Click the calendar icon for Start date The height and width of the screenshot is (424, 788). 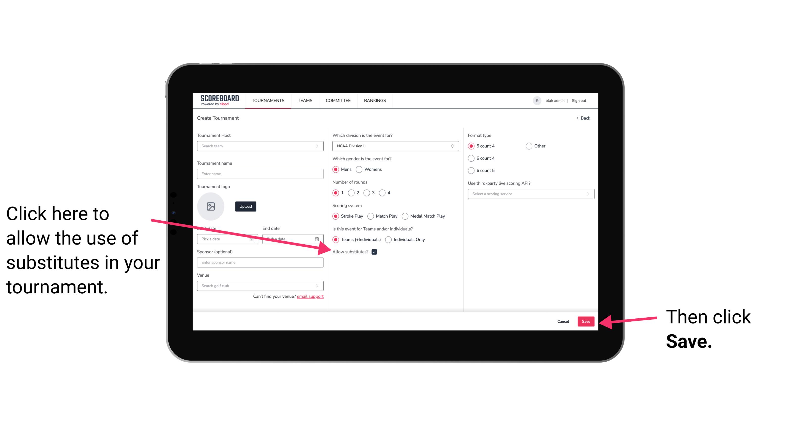[x=253, y=239]
